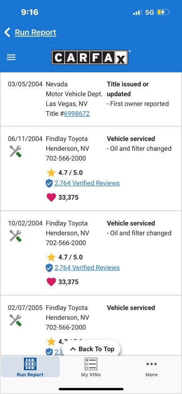The image size is (182, 394).
Task: Select the Run Report bottom tab
Action: [30, 367]
